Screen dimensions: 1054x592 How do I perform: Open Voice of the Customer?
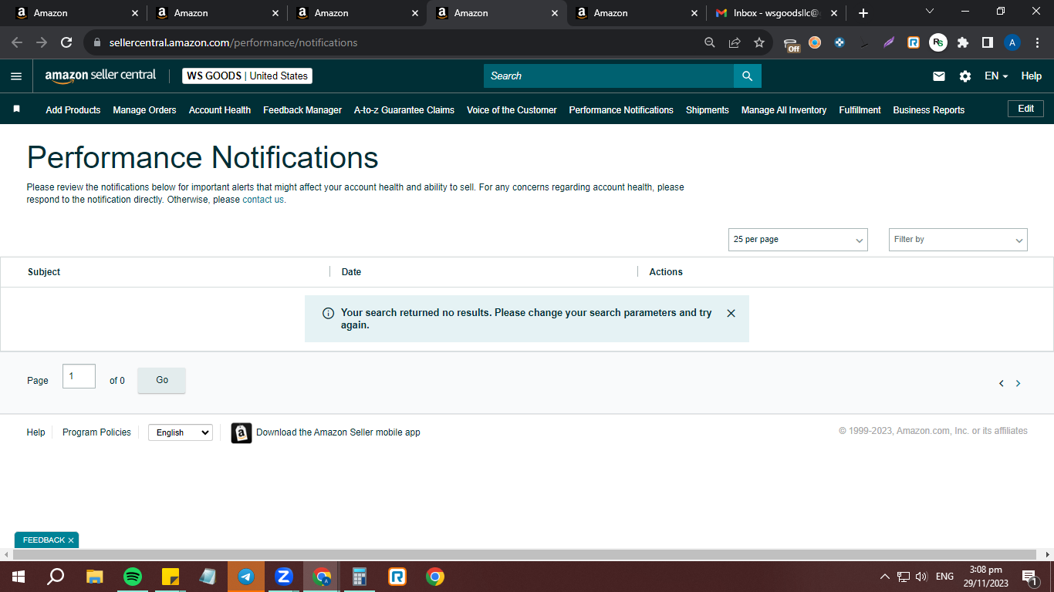coord(512,110)
